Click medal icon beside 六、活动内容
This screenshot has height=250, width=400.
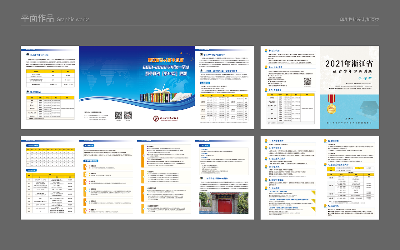266,188
